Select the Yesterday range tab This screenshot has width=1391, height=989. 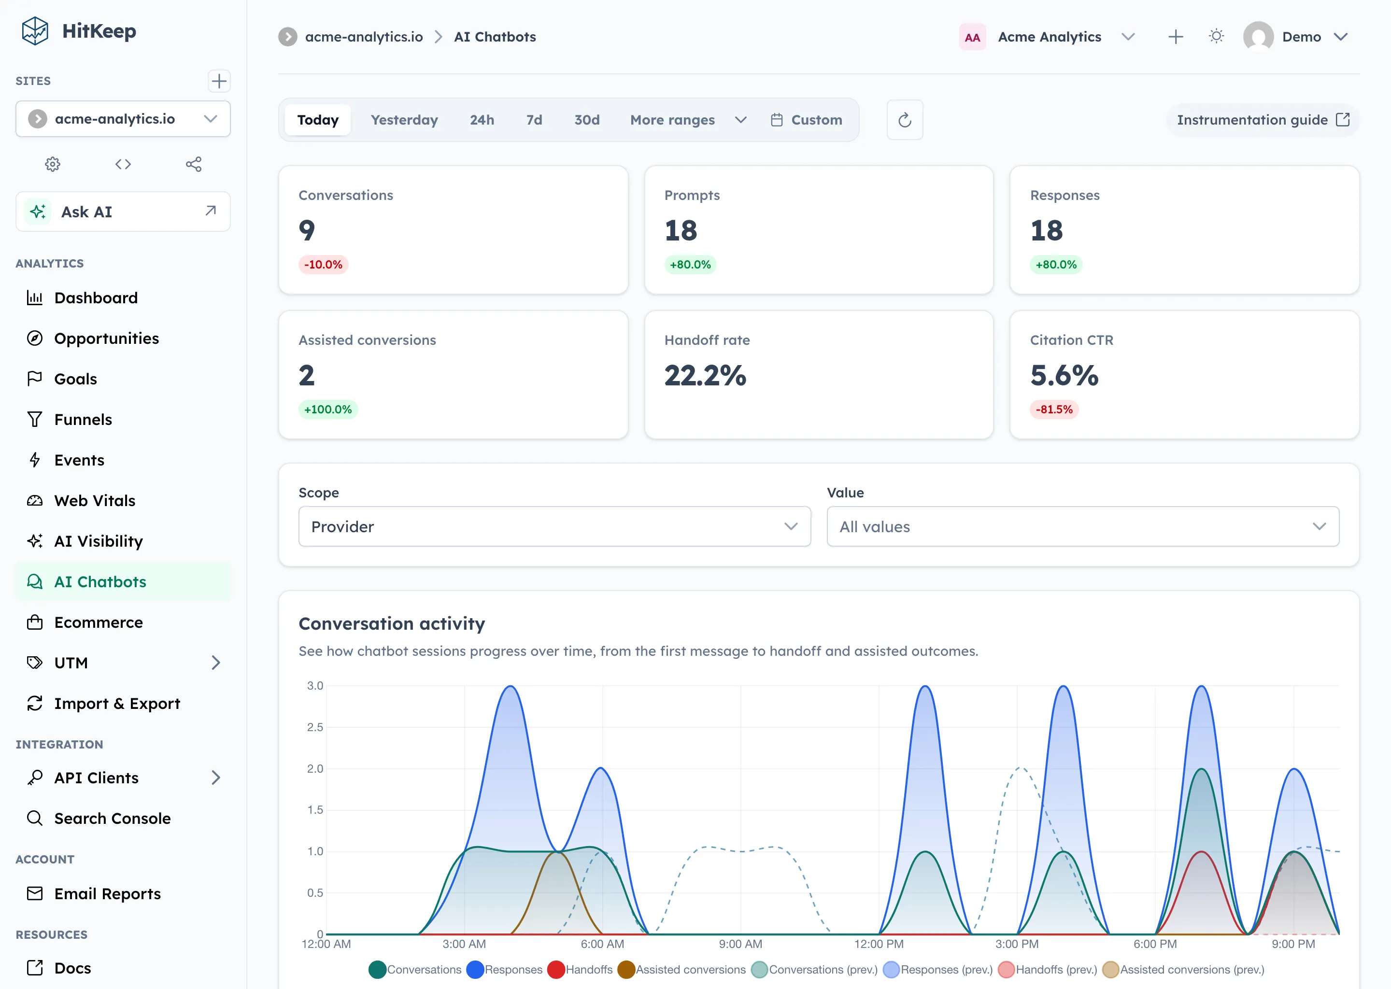(404, 120)
